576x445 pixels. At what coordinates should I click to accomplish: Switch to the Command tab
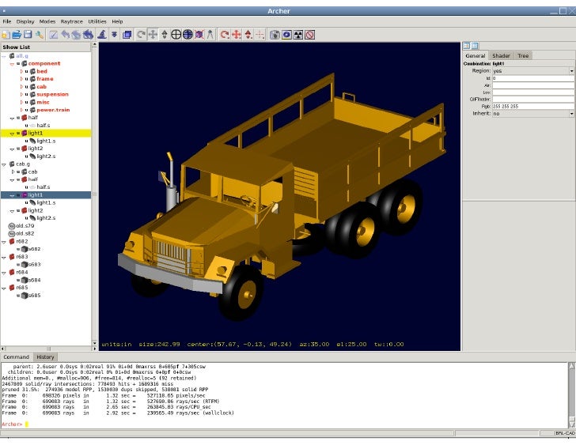tap(17, 357)
